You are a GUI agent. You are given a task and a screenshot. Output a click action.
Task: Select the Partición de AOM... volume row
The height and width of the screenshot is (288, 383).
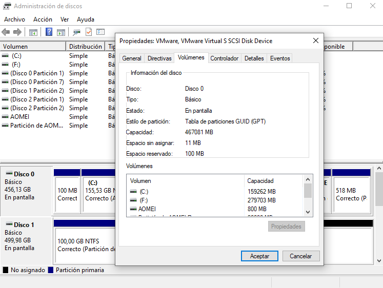point(57,126)
